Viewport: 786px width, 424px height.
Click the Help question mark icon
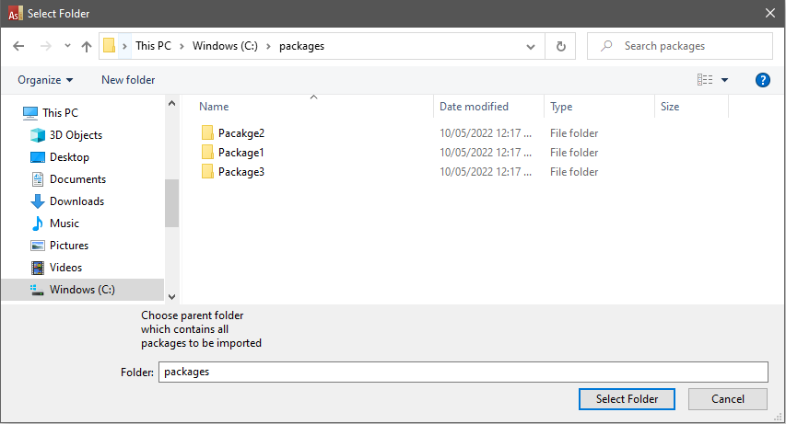762,80
